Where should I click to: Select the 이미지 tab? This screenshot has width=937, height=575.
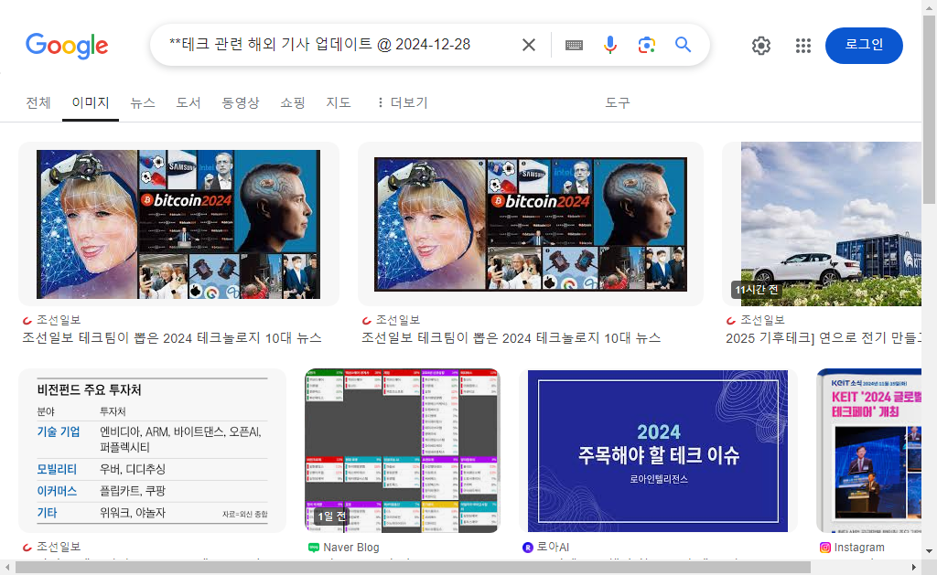91,102
